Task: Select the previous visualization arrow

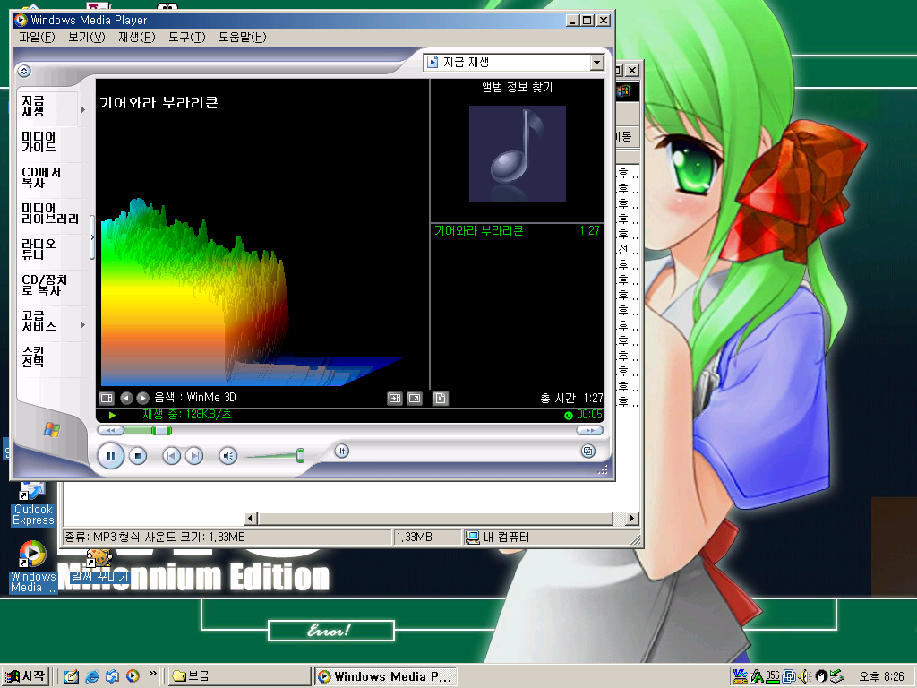Action: [126, 398]
